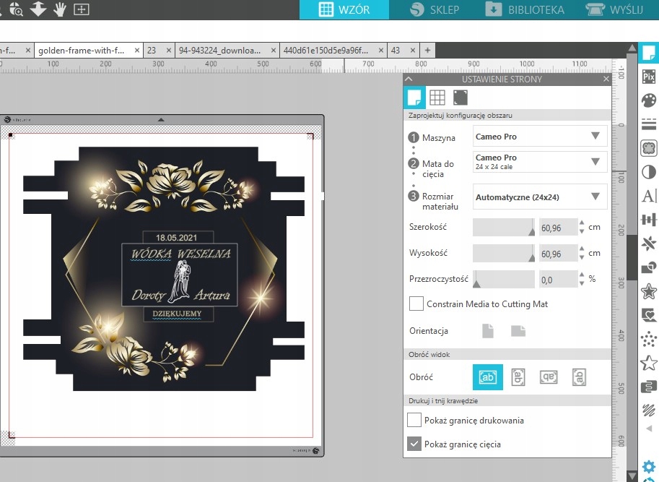Open the SKLEP tab

[434, 9]
